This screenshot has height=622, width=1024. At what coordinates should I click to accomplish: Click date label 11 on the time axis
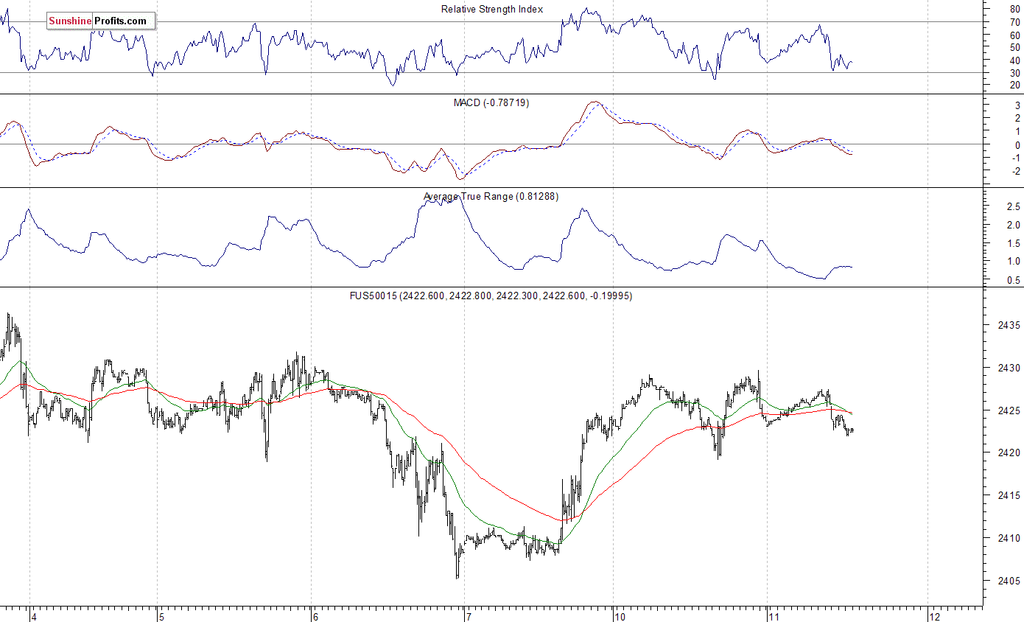(x=775, y=616)
